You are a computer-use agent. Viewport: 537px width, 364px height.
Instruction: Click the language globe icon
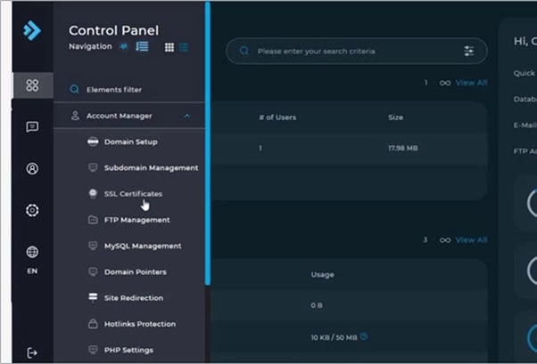pyautogui.click(x=32, y=252)
